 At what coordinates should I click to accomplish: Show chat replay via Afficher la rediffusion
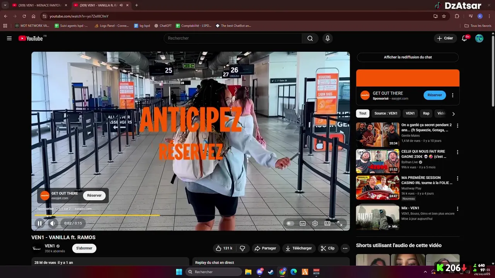pyautogui.click(x=408, y=57)
